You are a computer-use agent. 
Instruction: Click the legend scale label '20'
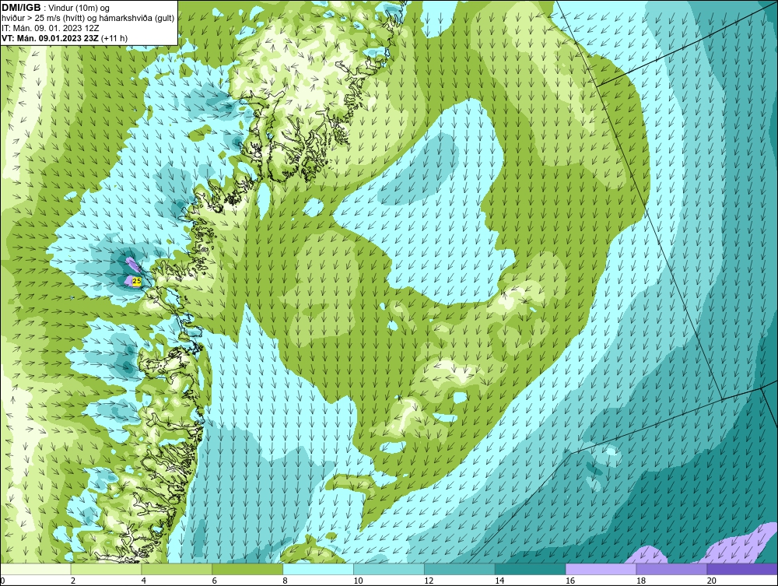pos(712,581)
